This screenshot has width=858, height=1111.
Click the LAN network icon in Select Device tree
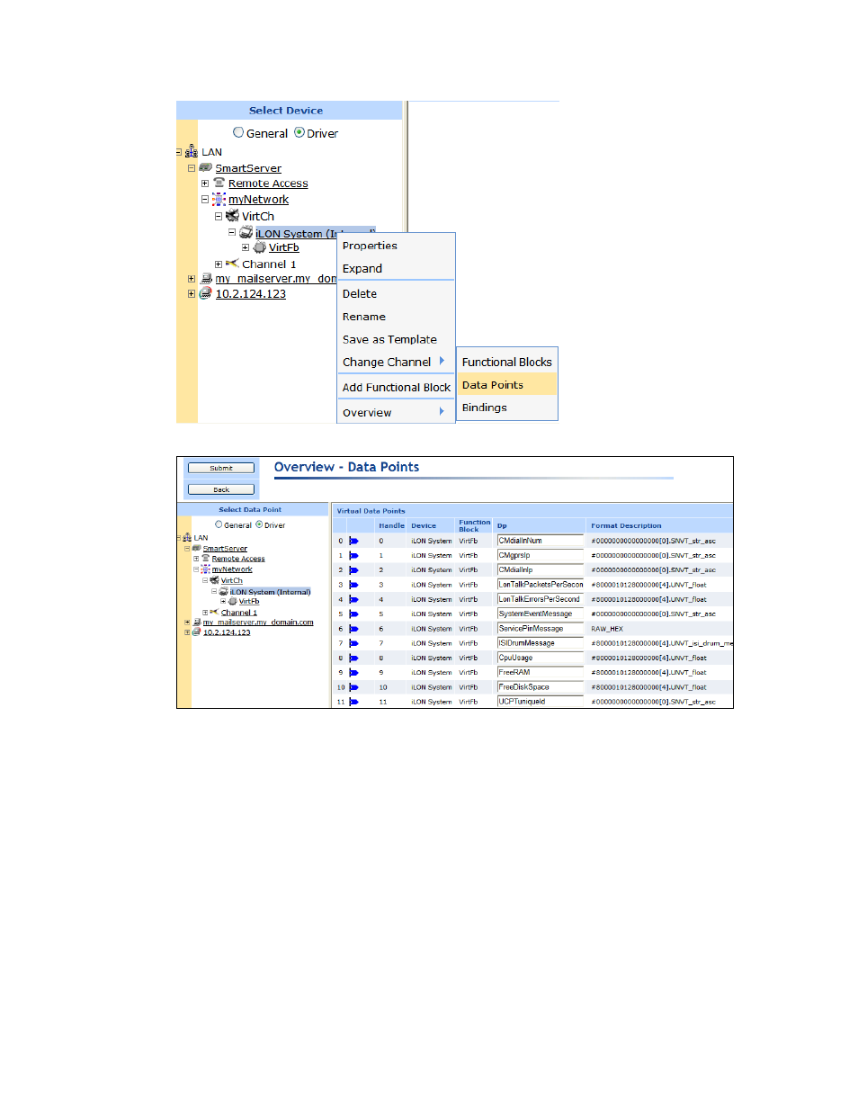pos(192,152)
